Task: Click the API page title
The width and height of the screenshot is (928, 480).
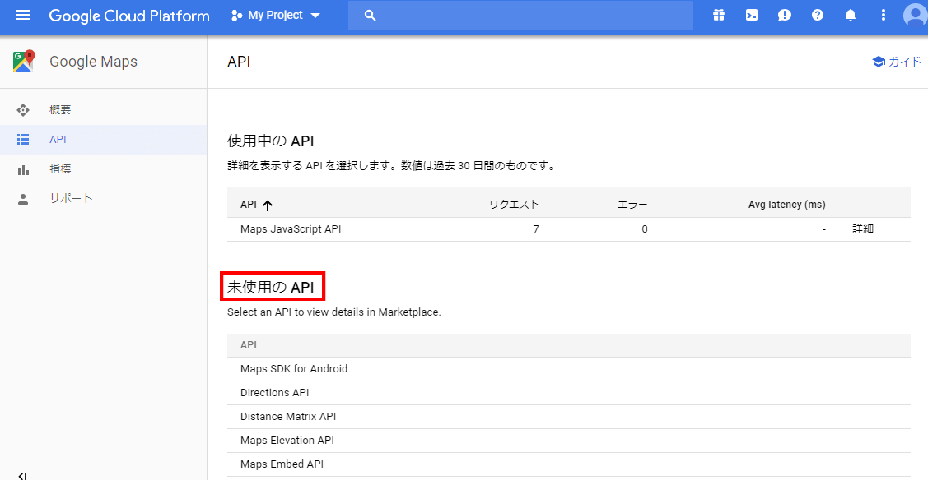Action: [x=239, y=62]
